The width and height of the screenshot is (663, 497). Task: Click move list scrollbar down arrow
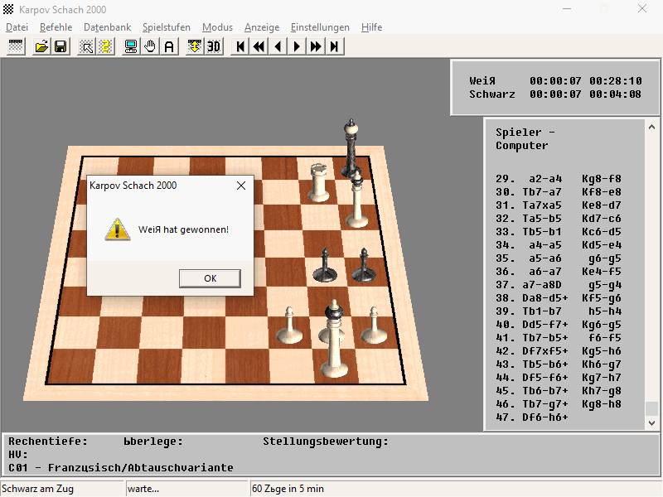[x=651, y=422]
